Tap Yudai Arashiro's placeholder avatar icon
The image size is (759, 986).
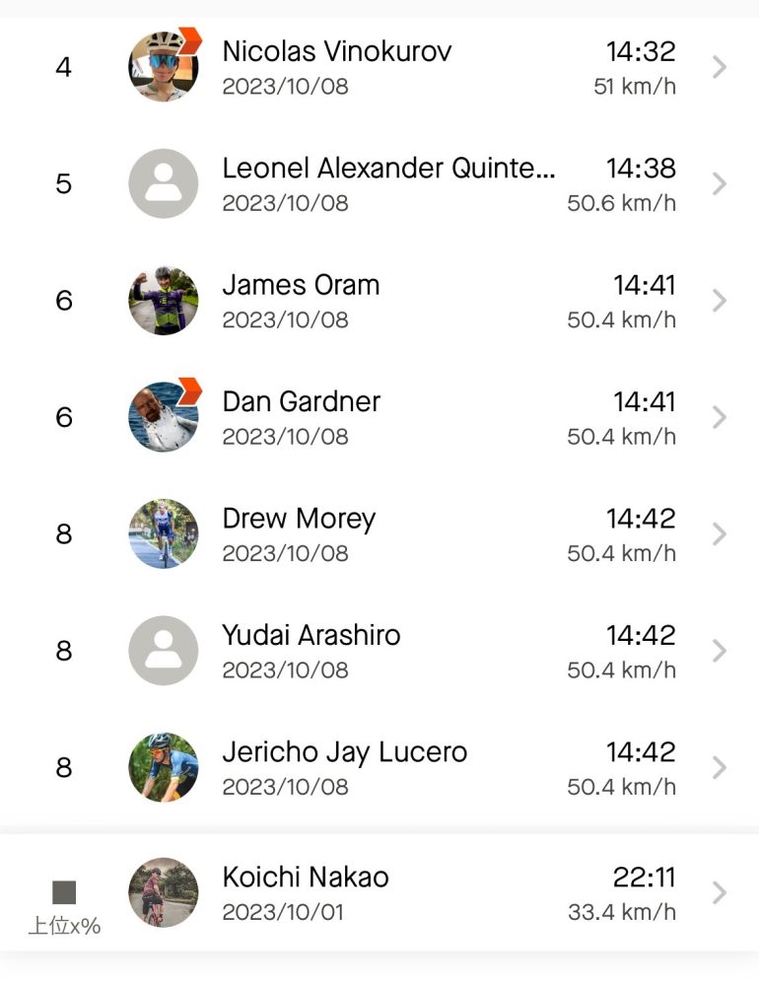(x=164, y=650)
